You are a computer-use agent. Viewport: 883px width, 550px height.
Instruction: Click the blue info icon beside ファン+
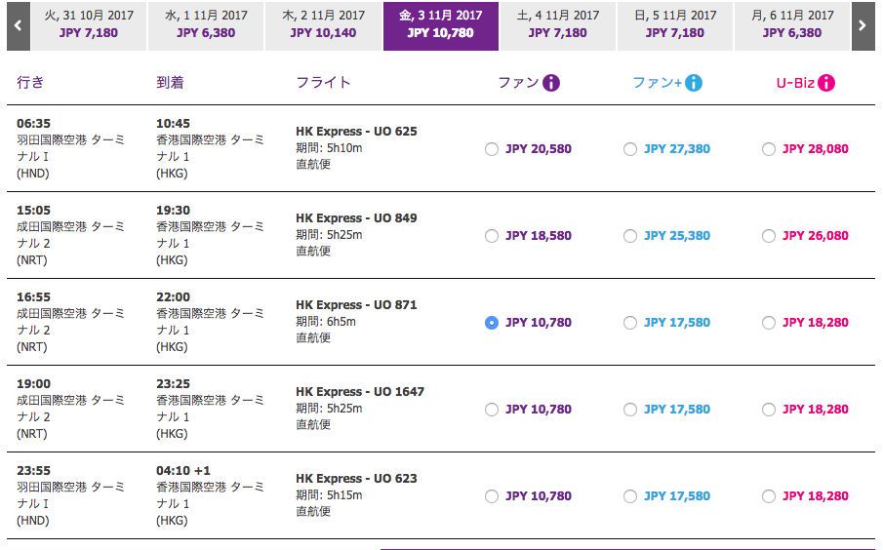[x=694, y=83]
